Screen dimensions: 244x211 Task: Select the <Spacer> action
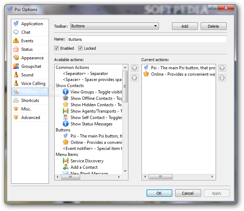click(92, 80)
